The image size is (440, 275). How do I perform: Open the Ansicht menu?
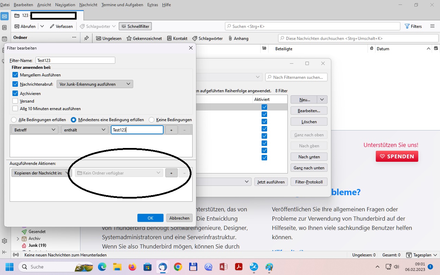coord(44,5)
